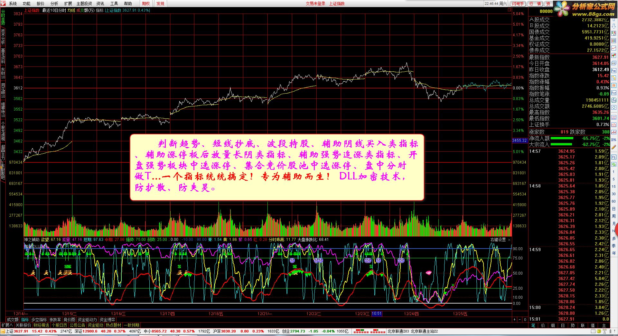Click the candlestick chart icon in right toolbar
Viewport: 618px width, 336px height.
click(613, 55)
